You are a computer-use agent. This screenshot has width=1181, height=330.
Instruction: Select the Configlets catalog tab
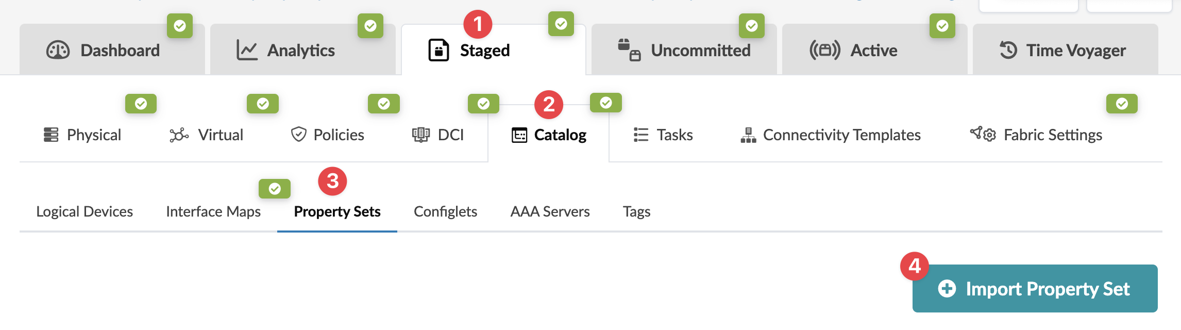click(x=445, y=211)
